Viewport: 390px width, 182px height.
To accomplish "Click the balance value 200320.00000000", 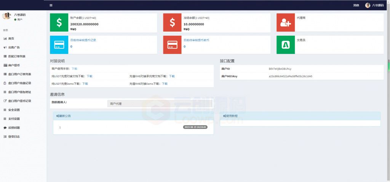I will (x=84, y=24).
